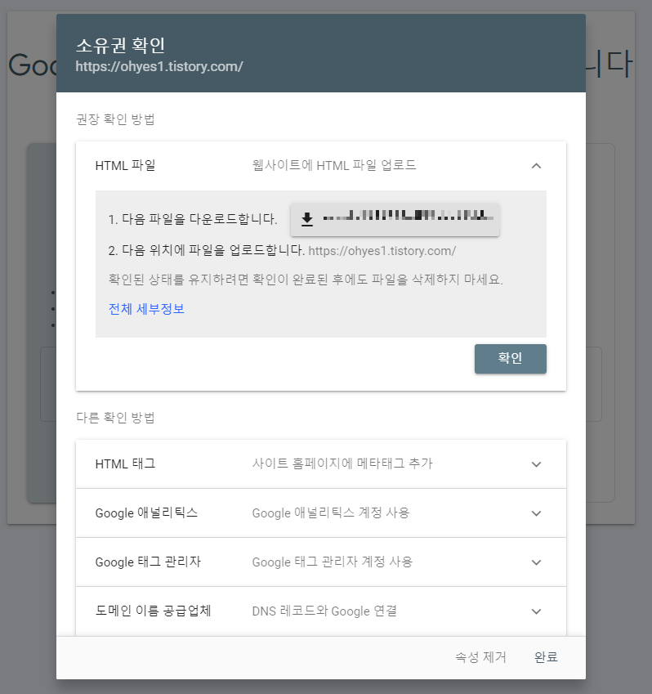The image size is (652, 694).
Task: Open the 전체 세부정보 link
Action: click(x=146, y=309)
